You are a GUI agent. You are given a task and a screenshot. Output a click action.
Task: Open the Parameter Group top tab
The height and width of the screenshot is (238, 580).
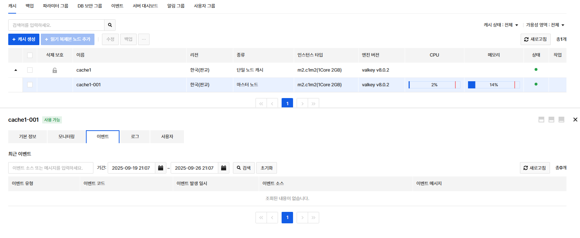tap(55, 6)
